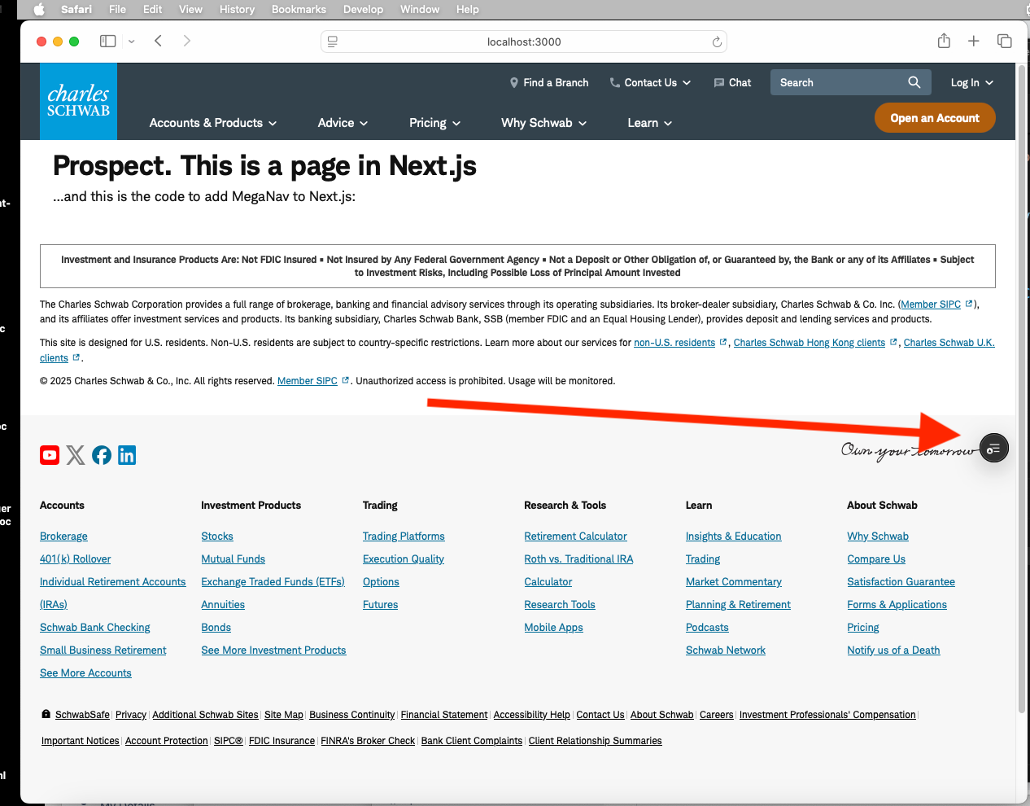Open the Develop menu

click(363, 10)
